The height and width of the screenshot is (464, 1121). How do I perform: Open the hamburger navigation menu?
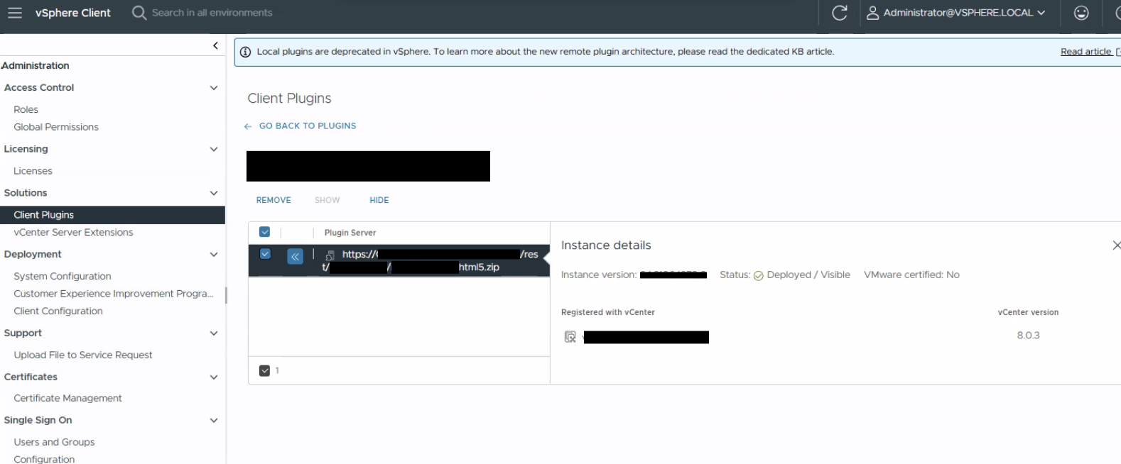(x=15, y=13)
